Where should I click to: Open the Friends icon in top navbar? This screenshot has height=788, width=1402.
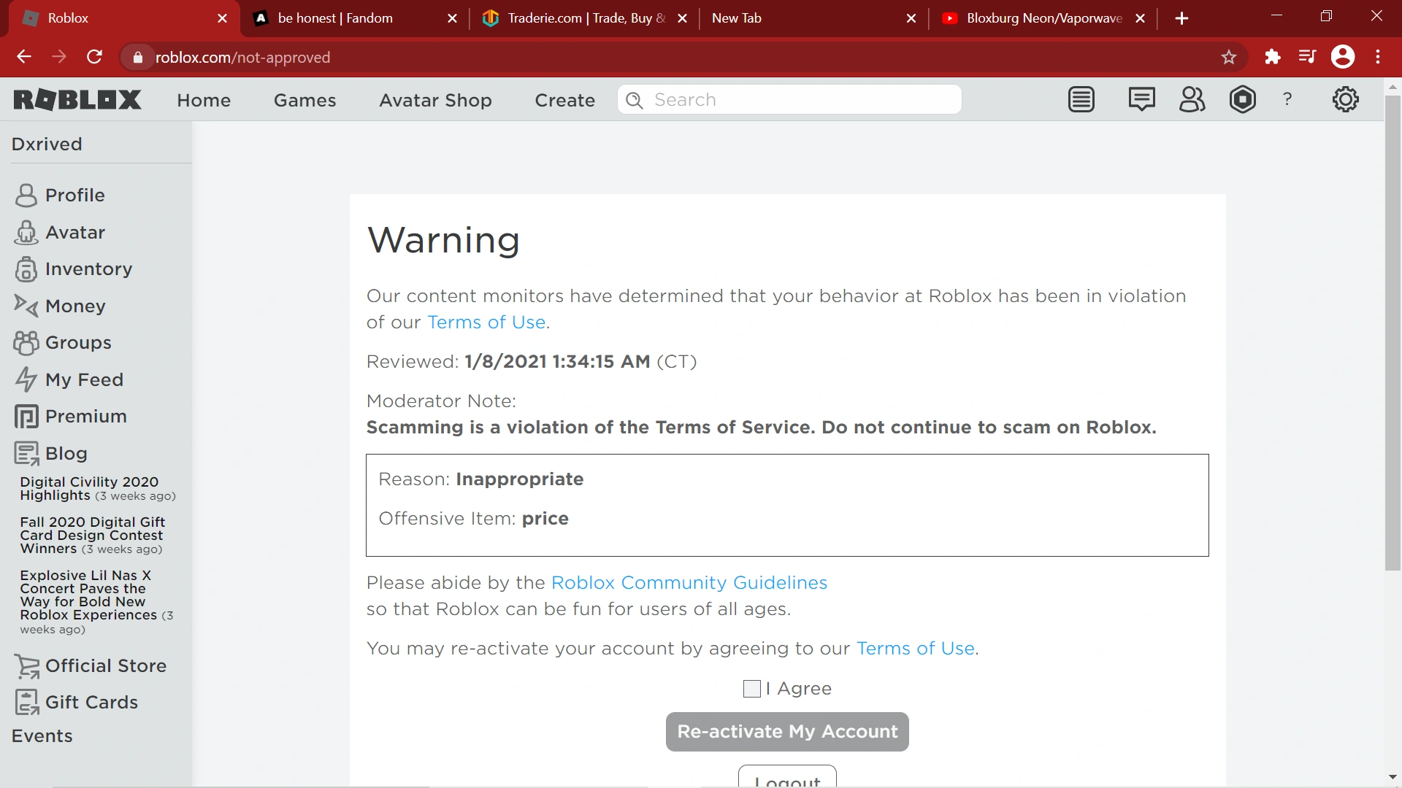pos(1192,100)
